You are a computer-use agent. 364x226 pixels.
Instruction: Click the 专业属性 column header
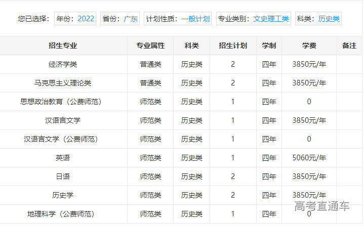click(150, 46)
